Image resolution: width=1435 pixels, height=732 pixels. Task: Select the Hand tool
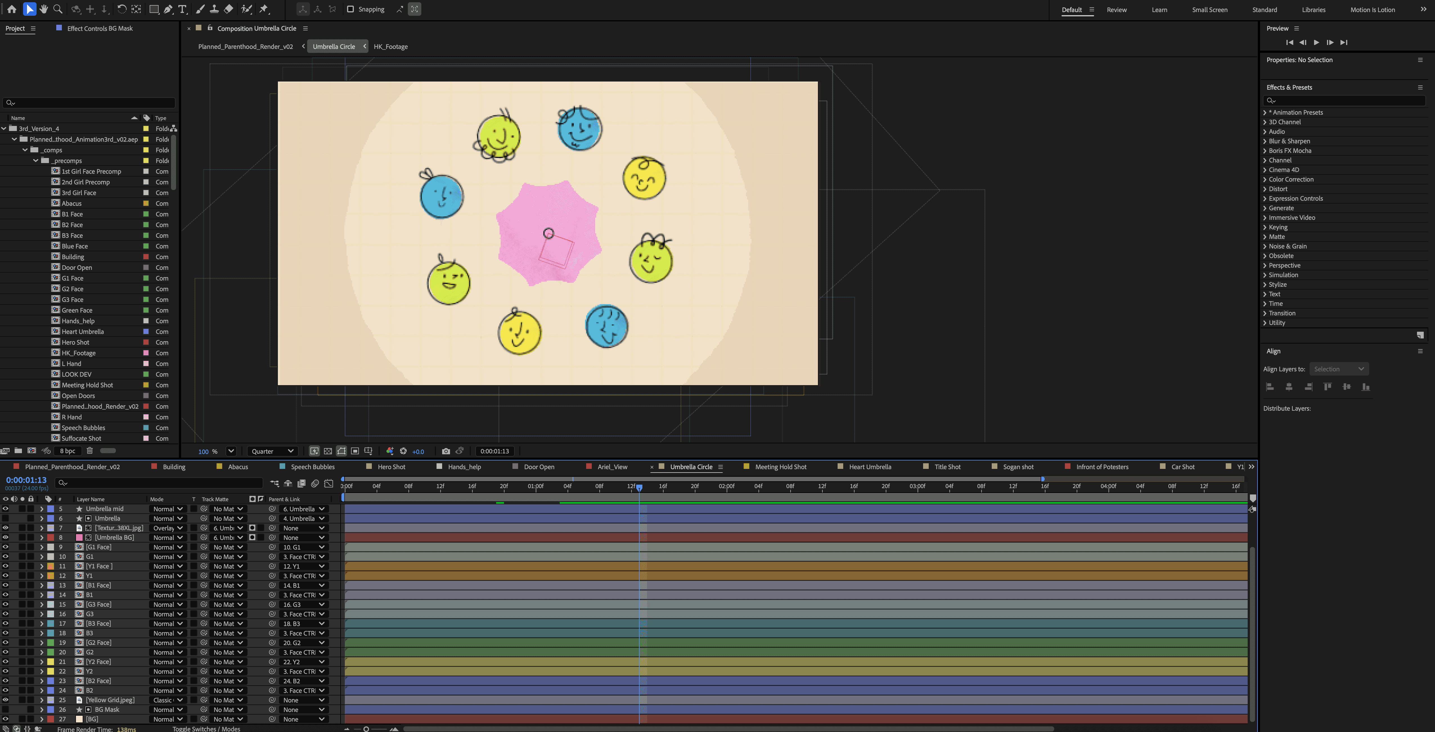(43, 9)
